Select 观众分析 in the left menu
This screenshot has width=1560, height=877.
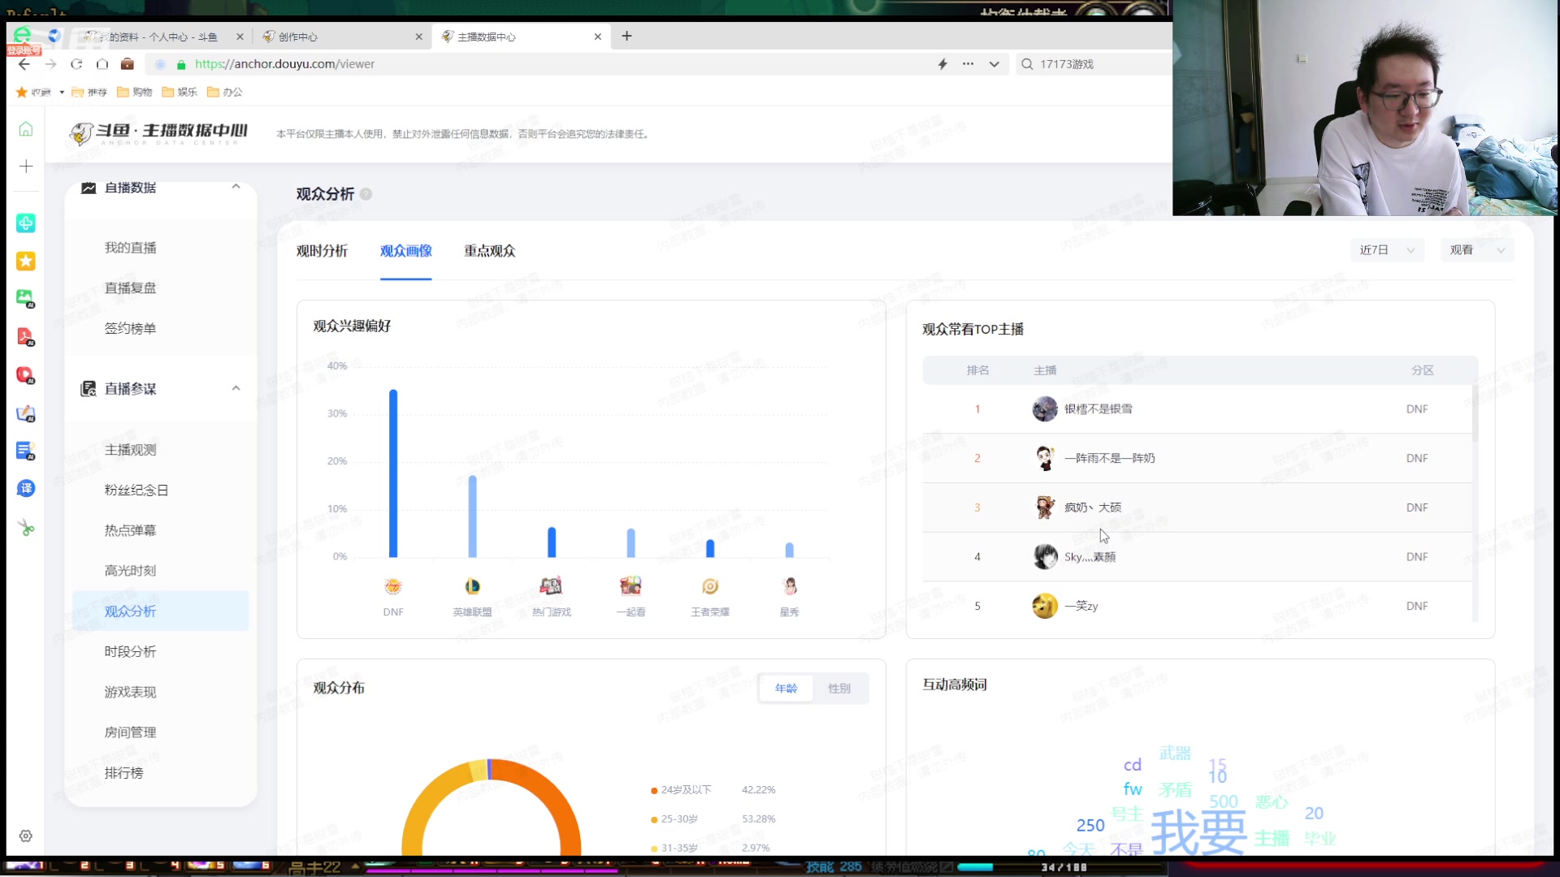[160, 611]
